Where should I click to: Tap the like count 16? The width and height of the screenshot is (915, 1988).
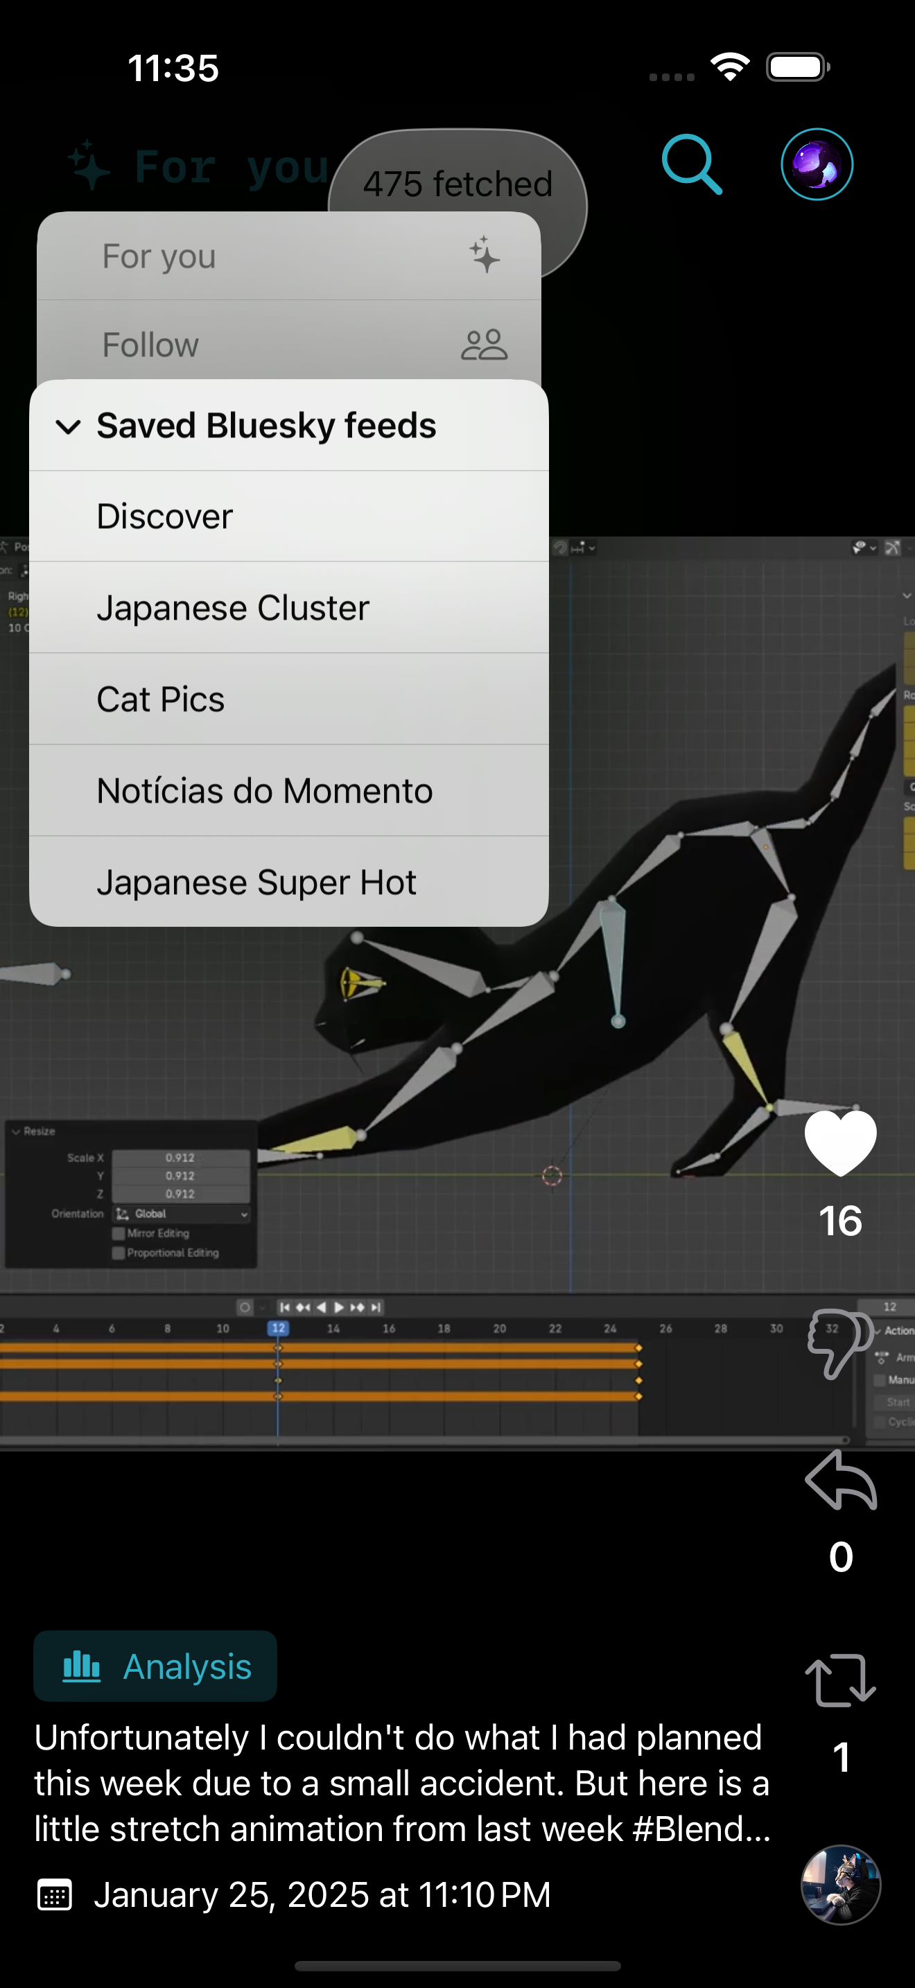pos(840,1221)
